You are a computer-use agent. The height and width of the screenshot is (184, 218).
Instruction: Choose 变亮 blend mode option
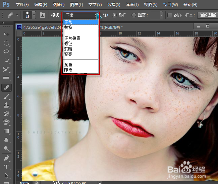pos(80,54)
